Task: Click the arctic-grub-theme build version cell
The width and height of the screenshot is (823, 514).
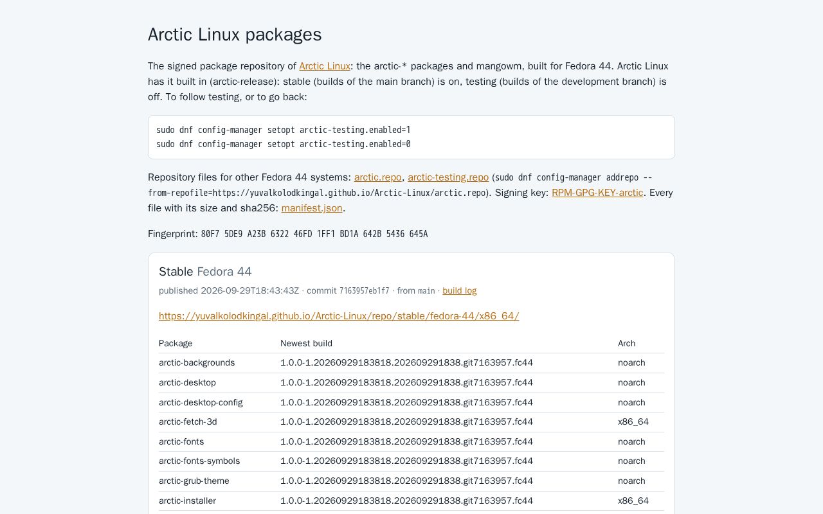Action: point(406,481)
